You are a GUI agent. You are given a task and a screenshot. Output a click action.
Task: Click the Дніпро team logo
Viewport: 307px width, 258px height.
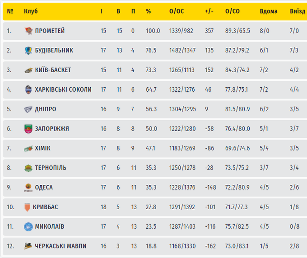(28, 109)
